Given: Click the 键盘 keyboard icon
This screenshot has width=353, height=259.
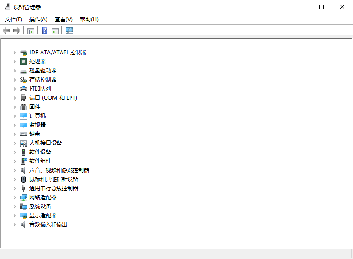Looking at the screenshot, I should click(24, 134).
